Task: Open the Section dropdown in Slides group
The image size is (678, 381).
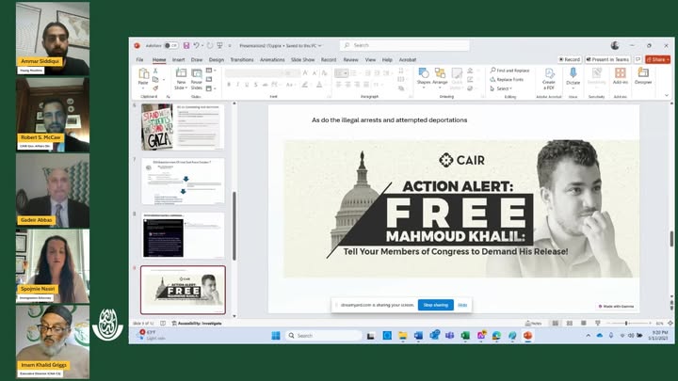Action: click(211, 88)
